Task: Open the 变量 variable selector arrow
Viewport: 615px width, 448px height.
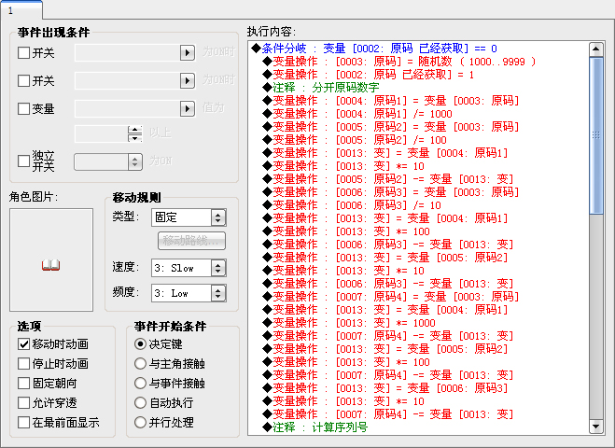Action: [188, 108]
